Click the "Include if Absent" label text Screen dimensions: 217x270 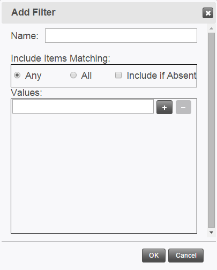[x=162, y=76]
